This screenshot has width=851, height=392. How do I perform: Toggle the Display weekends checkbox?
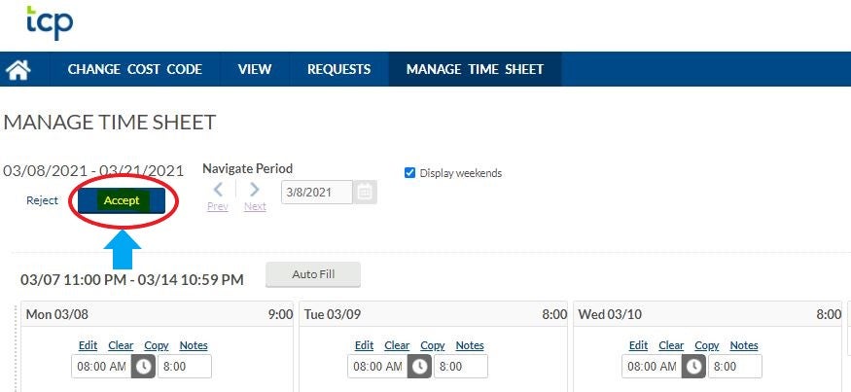click(409, 173)
